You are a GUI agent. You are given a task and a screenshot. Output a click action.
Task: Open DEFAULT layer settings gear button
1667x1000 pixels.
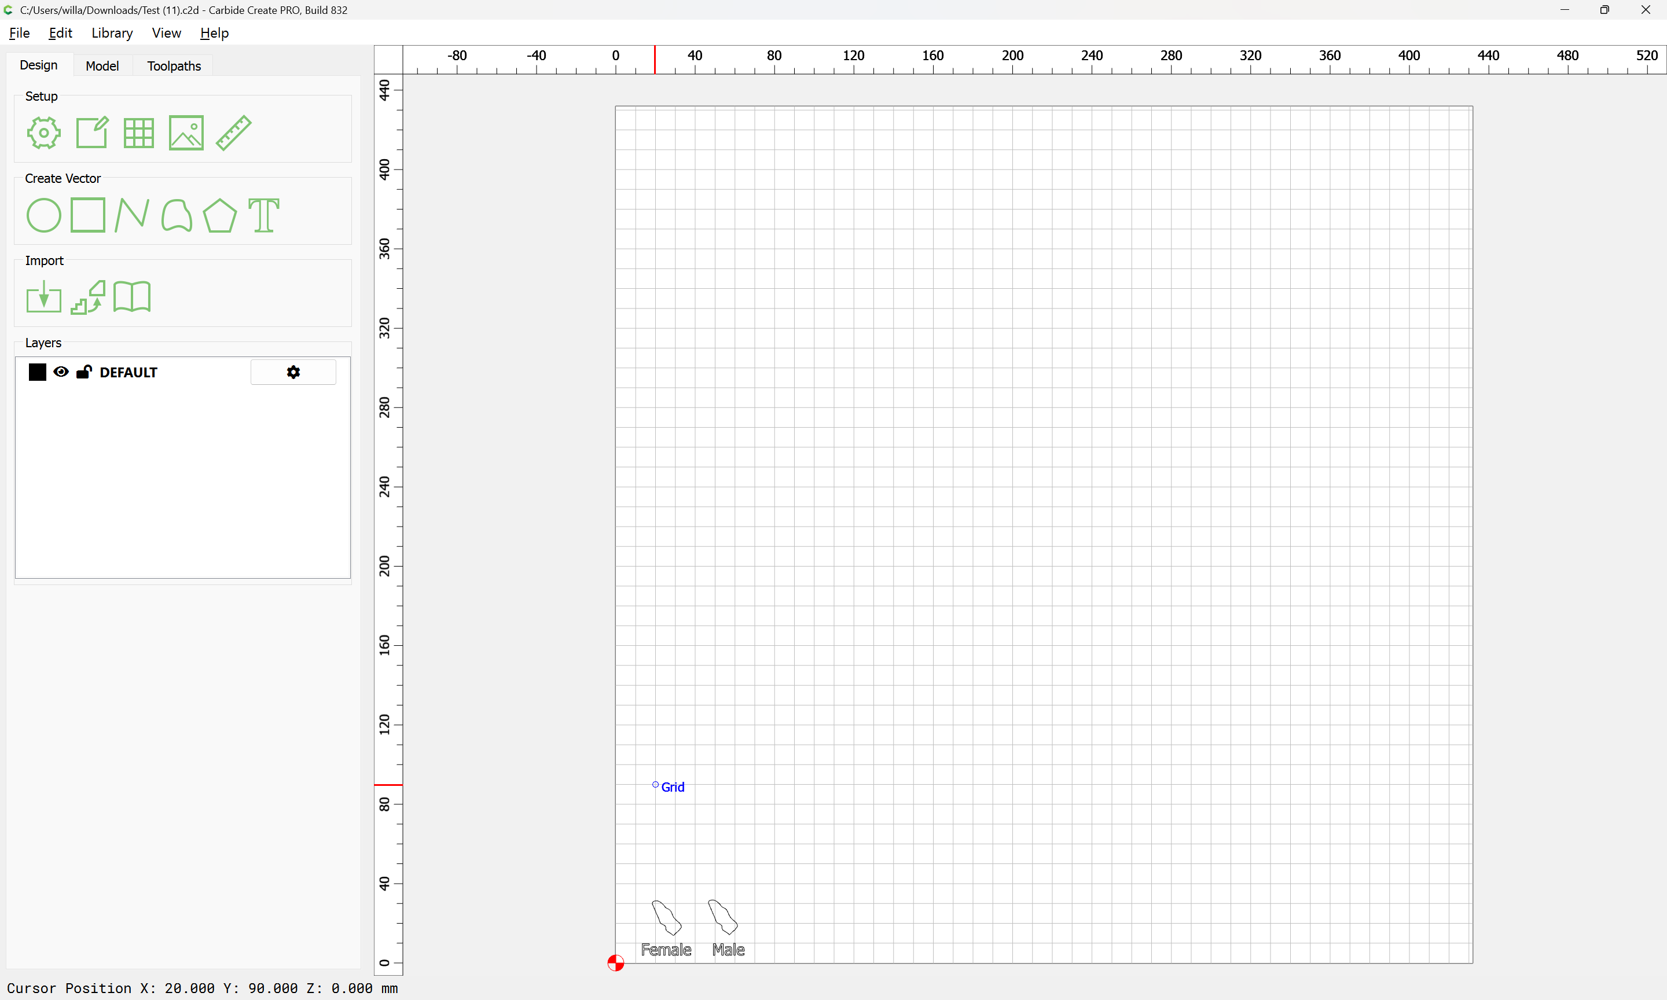point(293,372)
